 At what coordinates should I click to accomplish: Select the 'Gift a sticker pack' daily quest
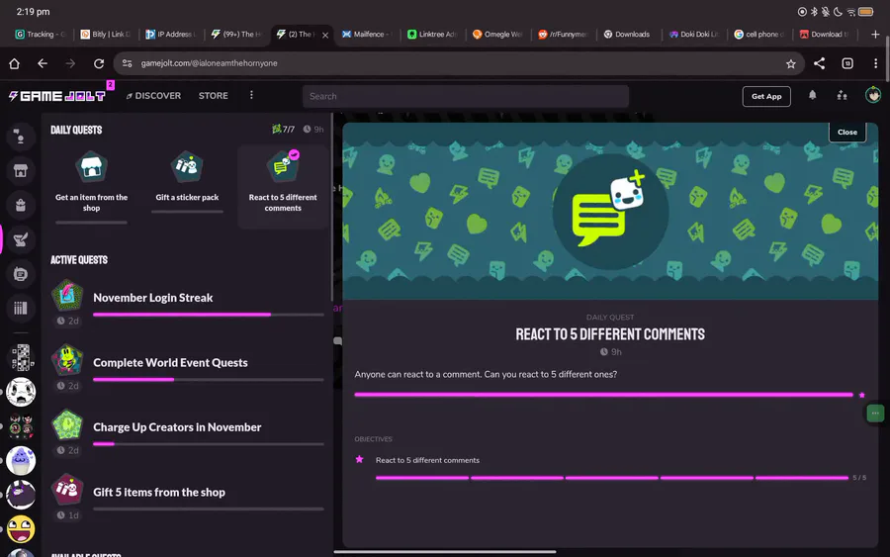(x=187, y=183)
